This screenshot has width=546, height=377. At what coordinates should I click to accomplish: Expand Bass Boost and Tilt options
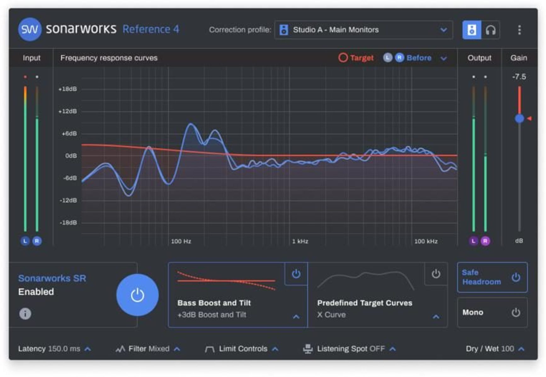pos(296,317)
